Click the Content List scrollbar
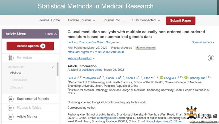219x124 pixels. tap(57, 69)
